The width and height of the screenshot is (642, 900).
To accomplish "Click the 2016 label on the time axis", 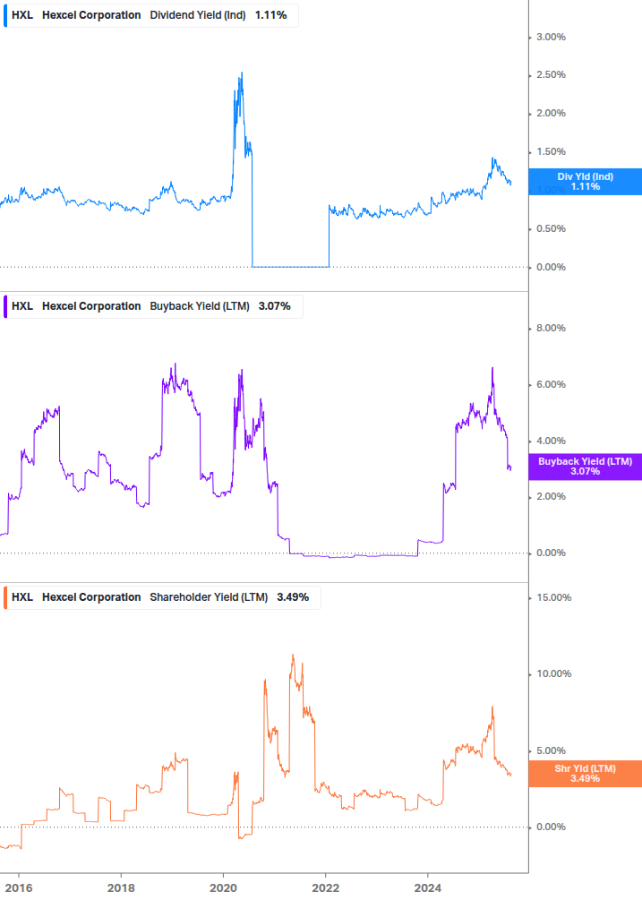I will coord(19,888).
